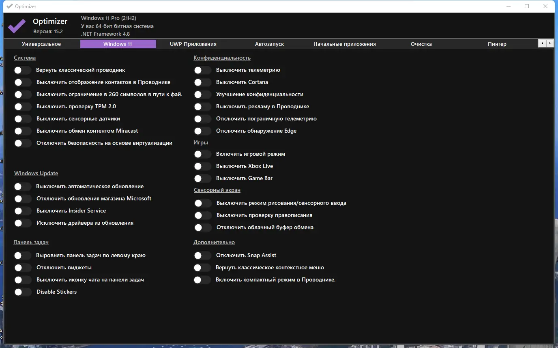Toggle Отключить безопасность на основе виртуализации
This screenshot has height=348, width=558.
(23, 143)
